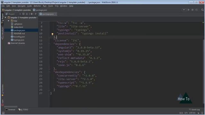The width and height of the screenshot is (205, 115).
Task: Click the 11:5 cursor position indicator
Action: tap(181, 113)
